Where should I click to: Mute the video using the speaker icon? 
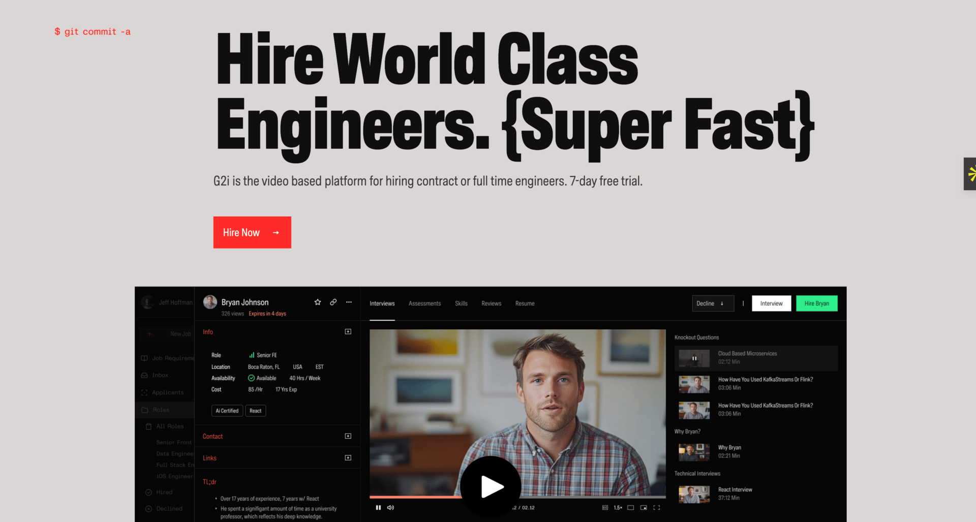pyautogui.click(x=390, y=507)
